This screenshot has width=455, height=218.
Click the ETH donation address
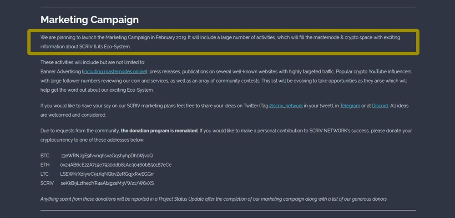pos(116,164)
